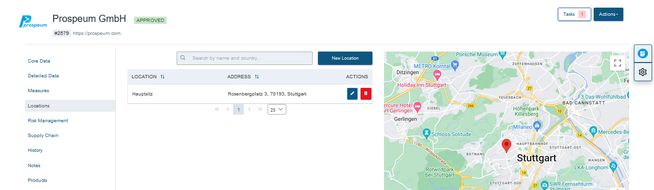Open the Risk Management section
Viewport: 654px width, 190px height.
point(48,120)
